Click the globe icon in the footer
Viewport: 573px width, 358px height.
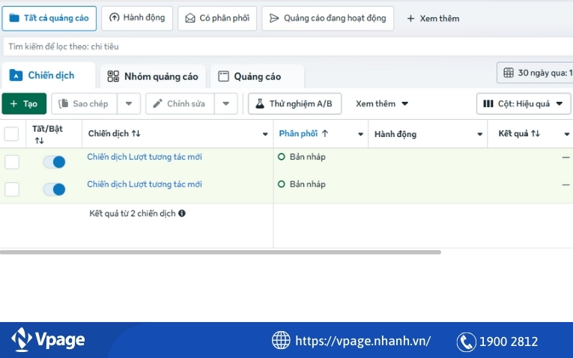click(x=281, y=340)
